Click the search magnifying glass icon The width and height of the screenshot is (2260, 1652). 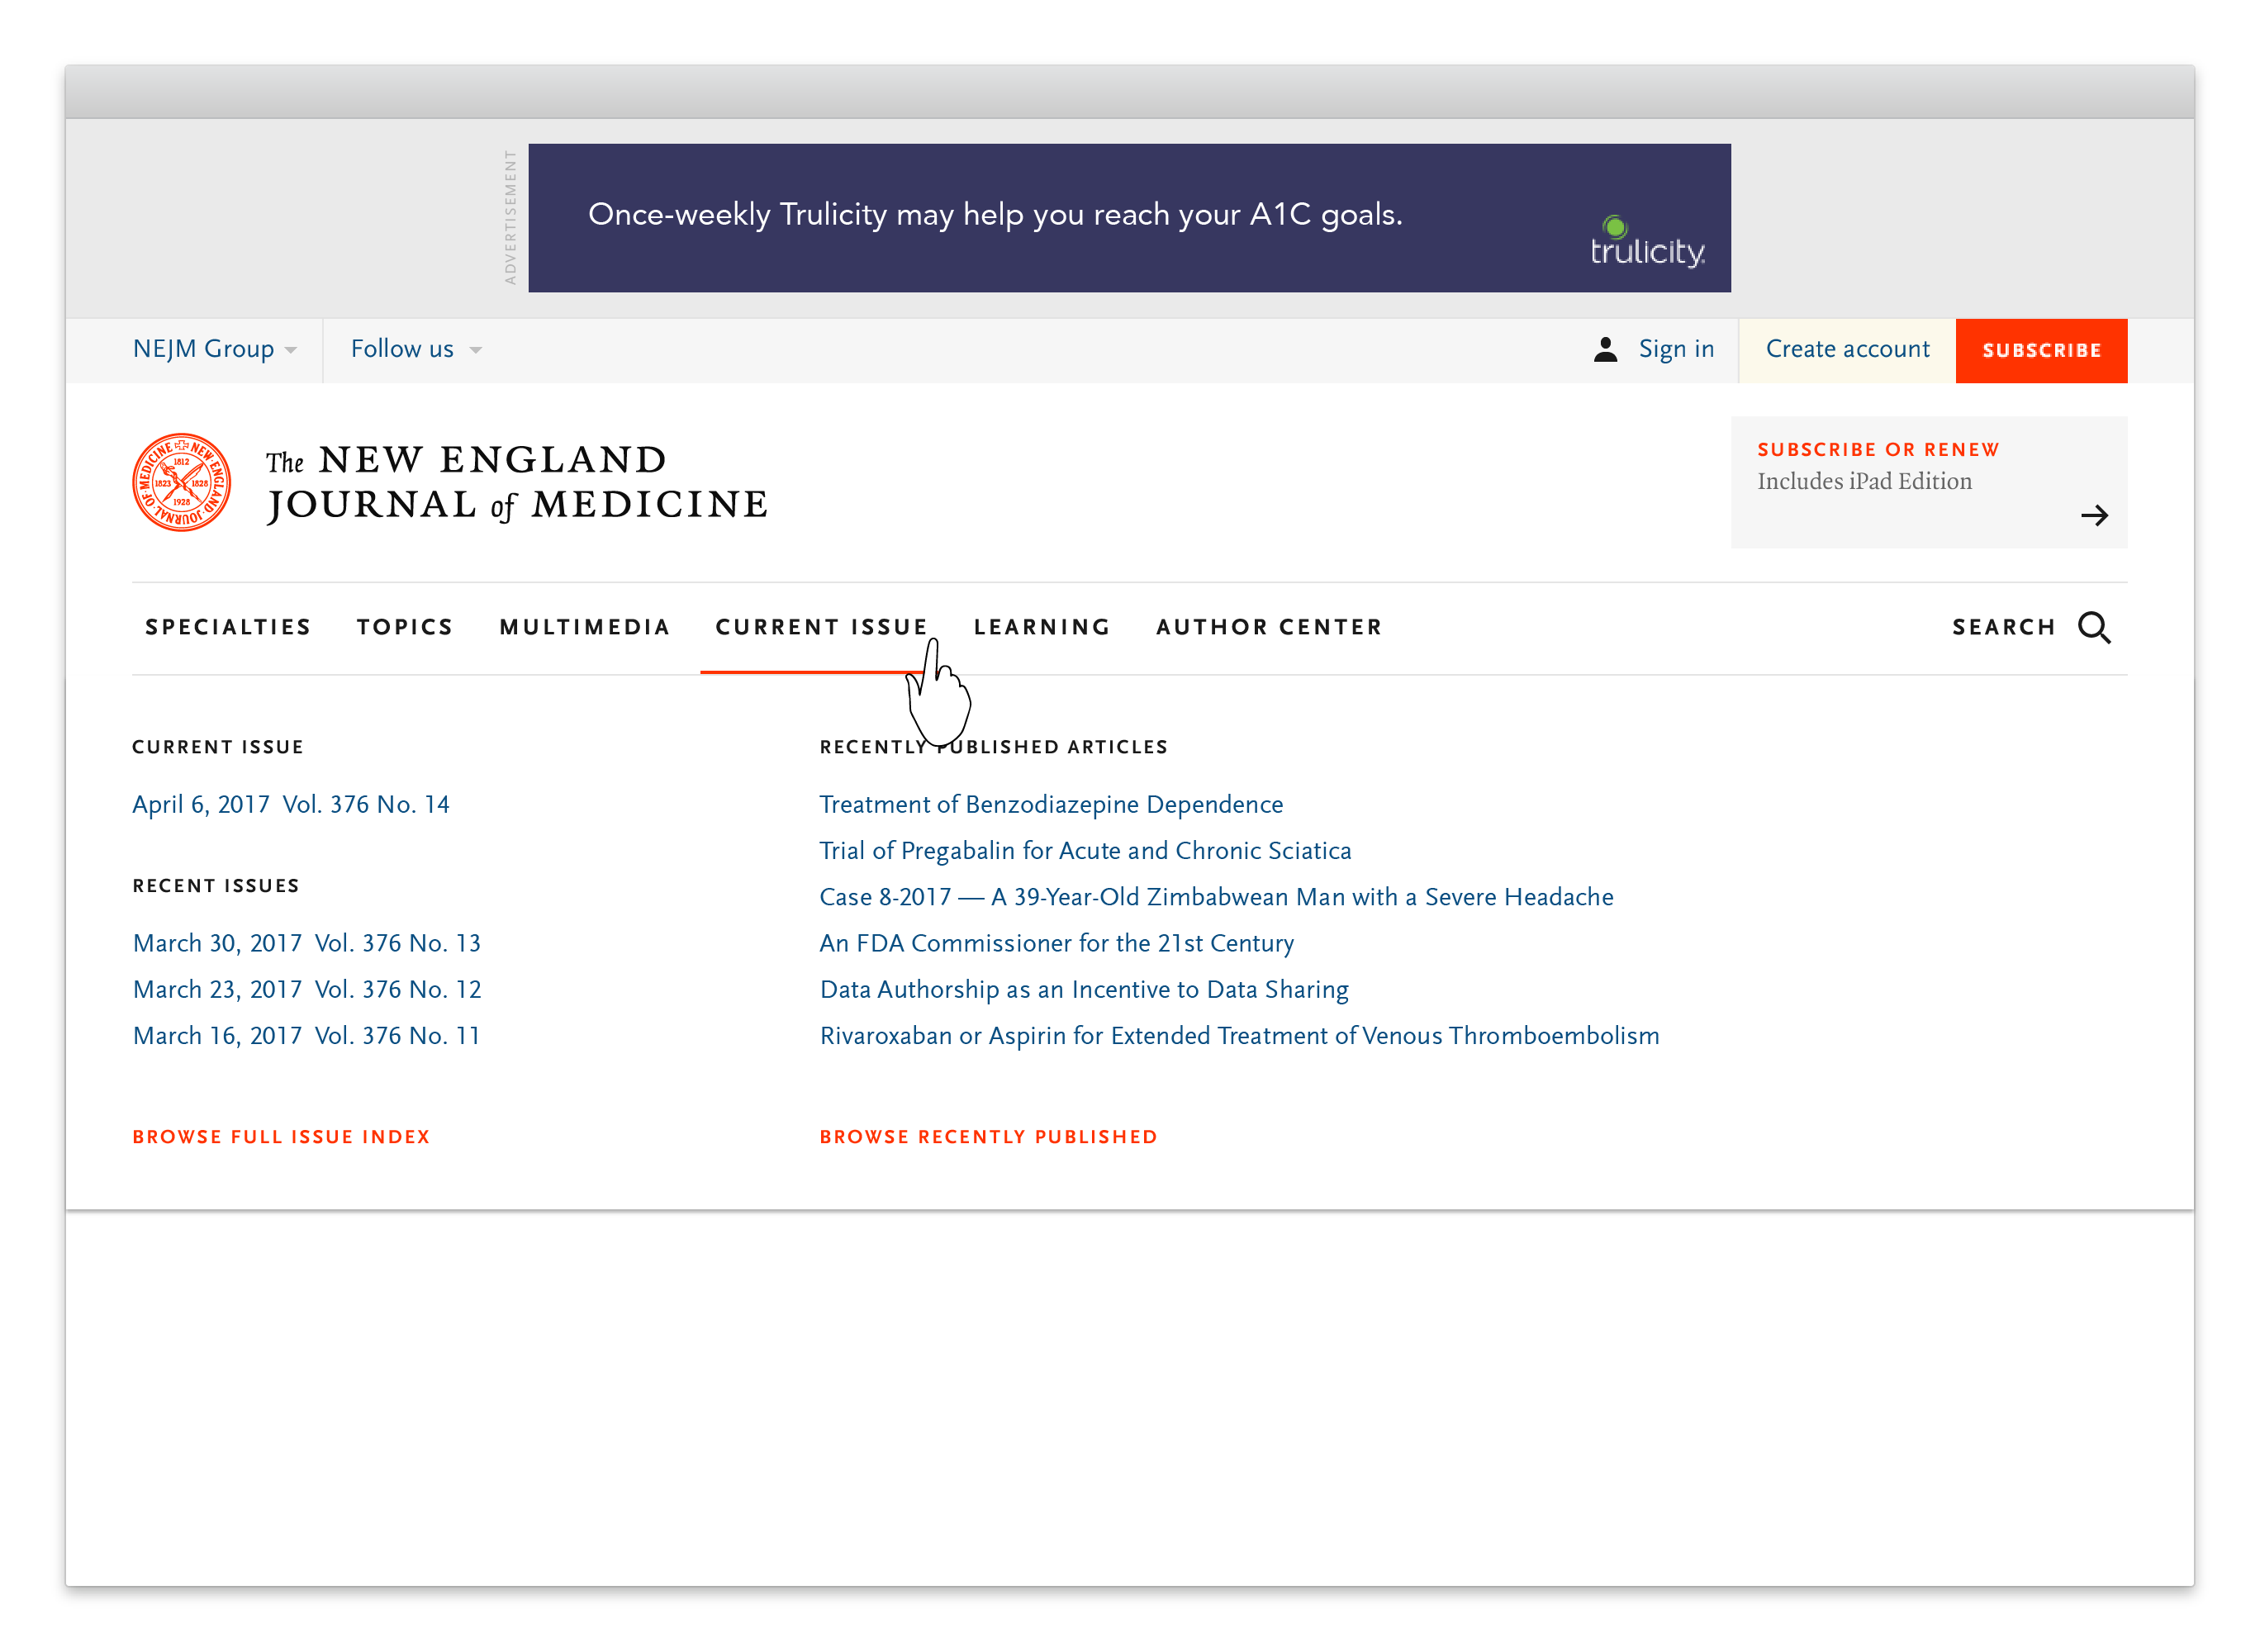[2094, 627]
